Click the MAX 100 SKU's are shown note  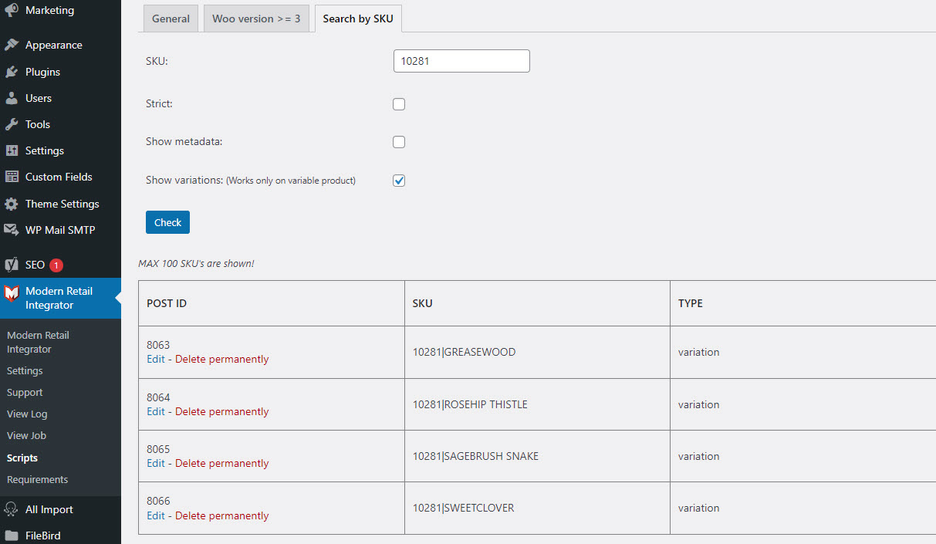click(x=196, y=264)
